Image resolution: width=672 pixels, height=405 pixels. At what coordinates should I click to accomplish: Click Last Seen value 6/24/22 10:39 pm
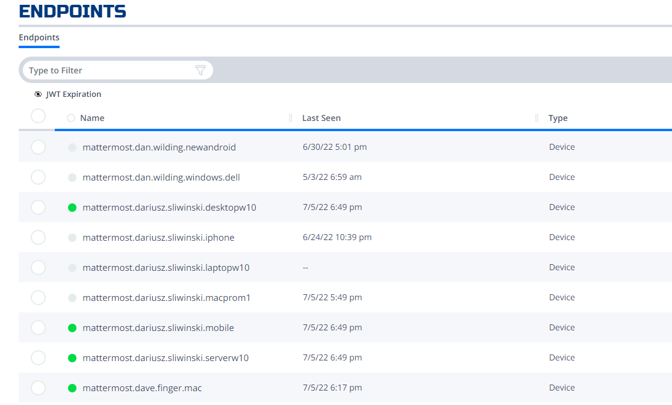tap(337, 237)
